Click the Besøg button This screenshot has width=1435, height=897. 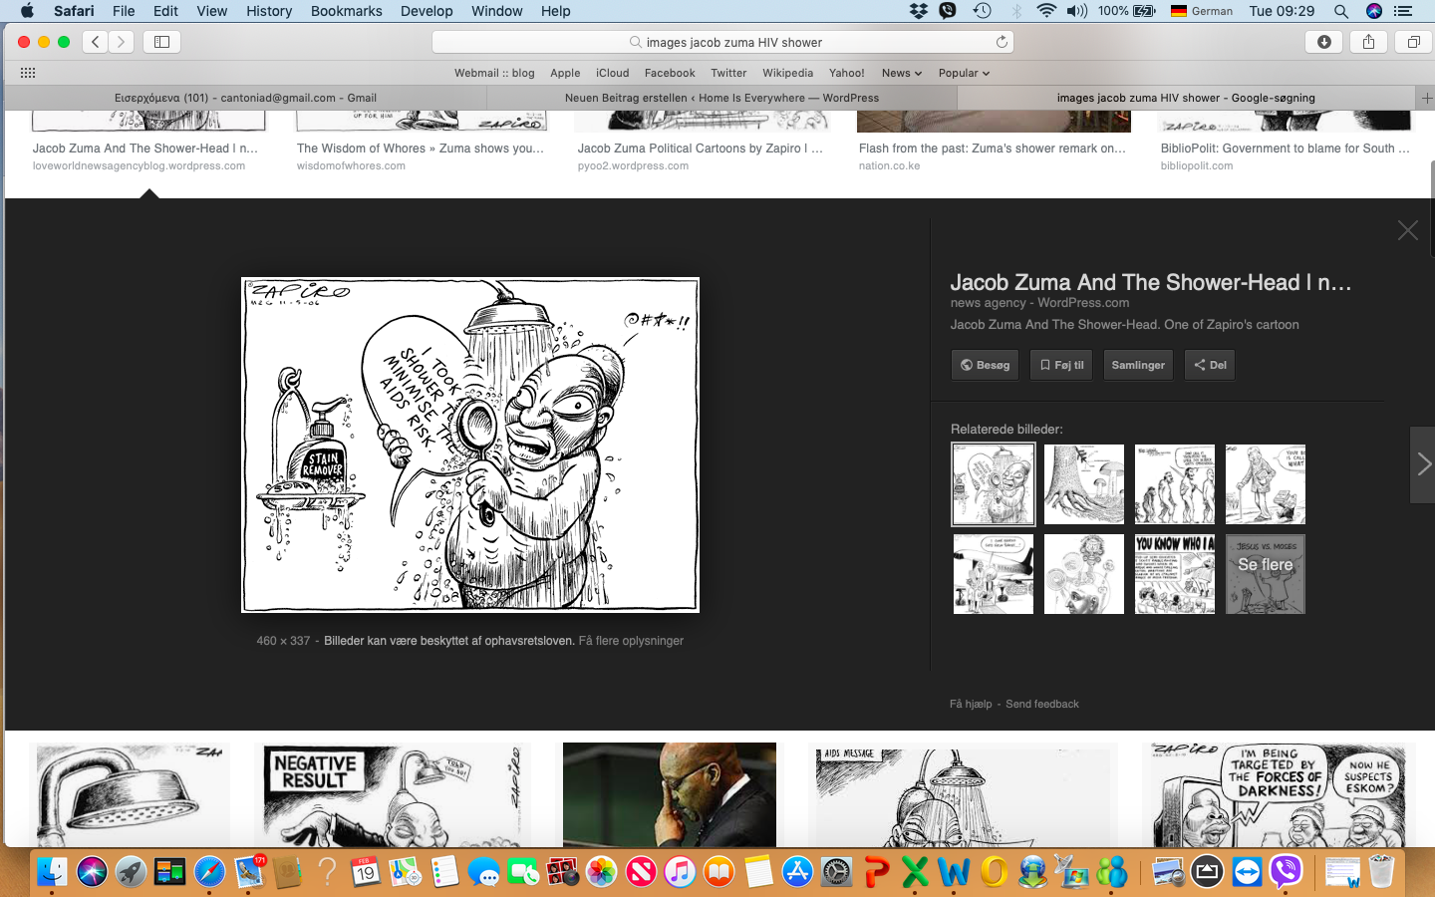[985, 365]
